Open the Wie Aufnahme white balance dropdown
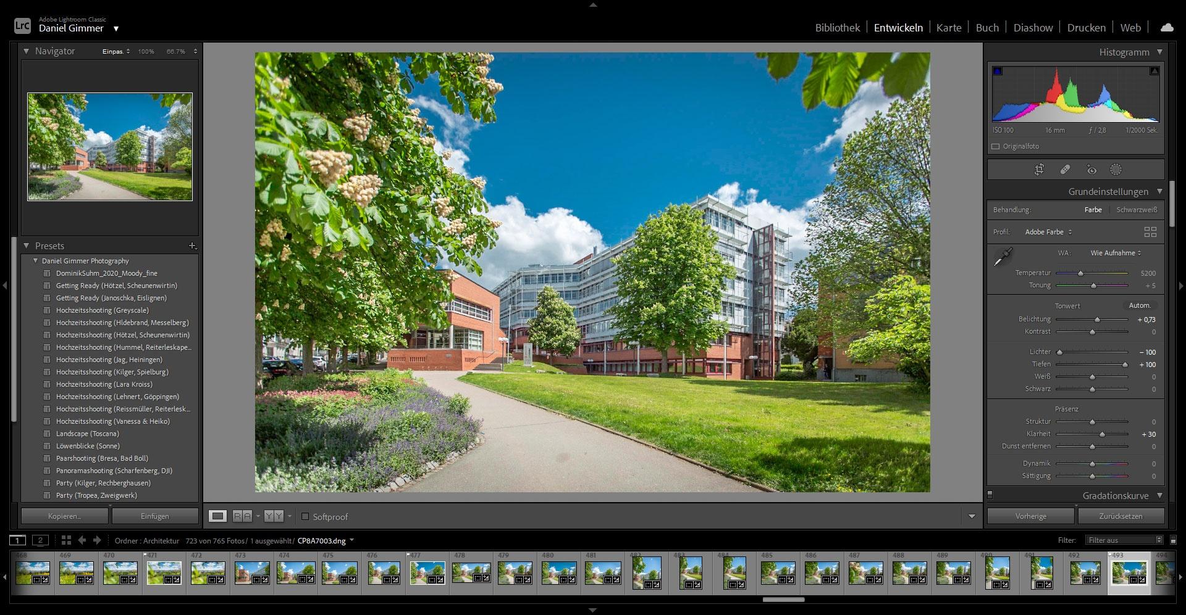 (x=1116, y=253)
